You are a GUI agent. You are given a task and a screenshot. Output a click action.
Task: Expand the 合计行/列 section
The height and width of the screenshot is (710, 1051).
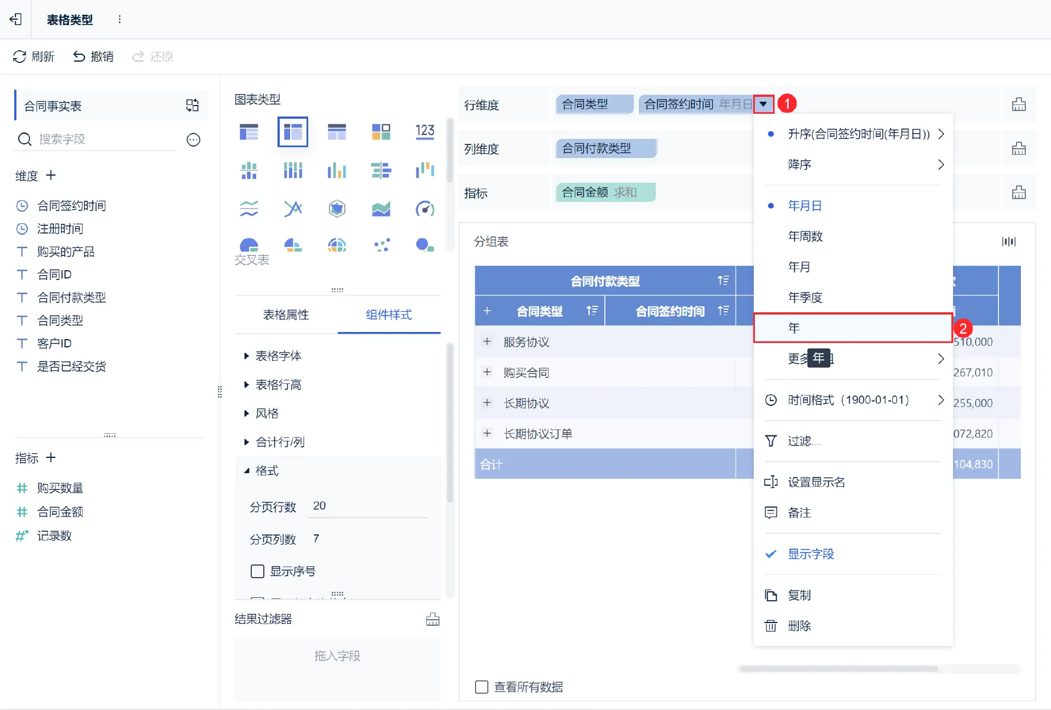click(274, 441)
